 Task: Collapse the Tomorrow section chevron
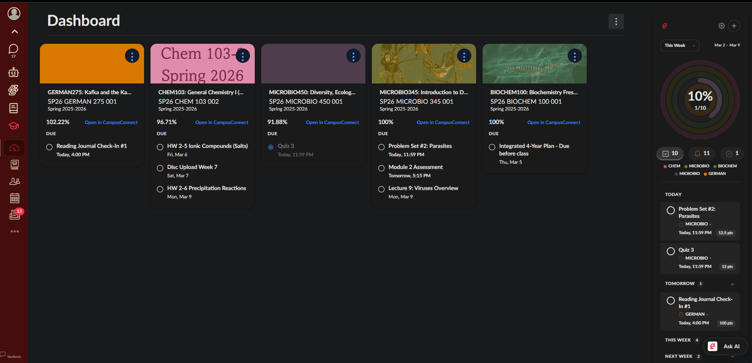pyautogui.click(x=732, y=284)
